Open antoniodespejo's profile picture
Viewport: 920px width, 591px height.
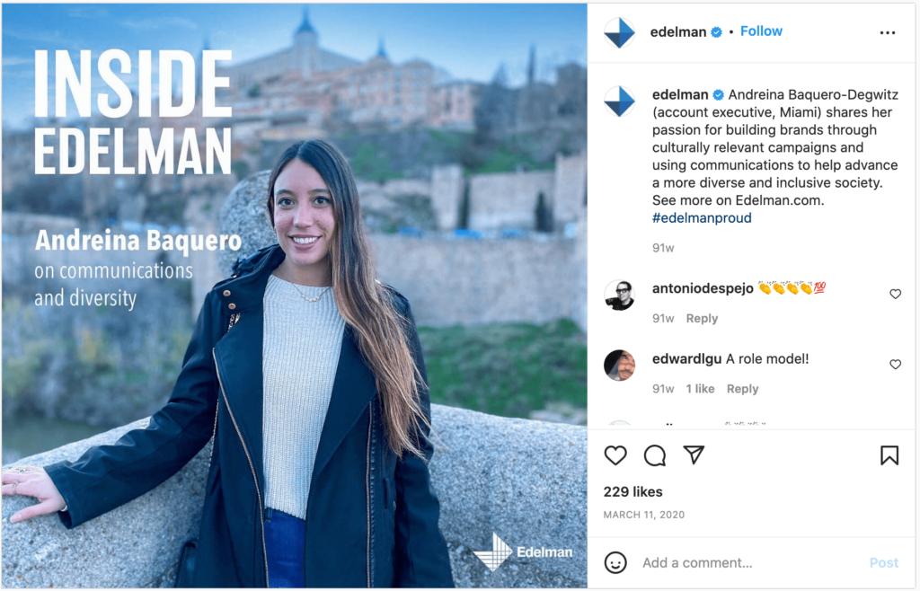tap(620, 295)
